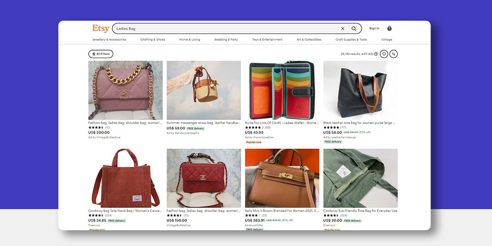The image size is (492, 246).
Task: Open the cart basket icon
Action: 389,28
